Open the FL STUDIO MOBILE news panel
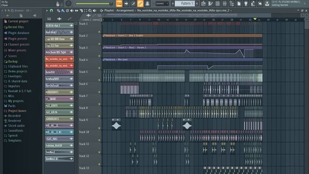The image size is (309, 174). [289, 3]
